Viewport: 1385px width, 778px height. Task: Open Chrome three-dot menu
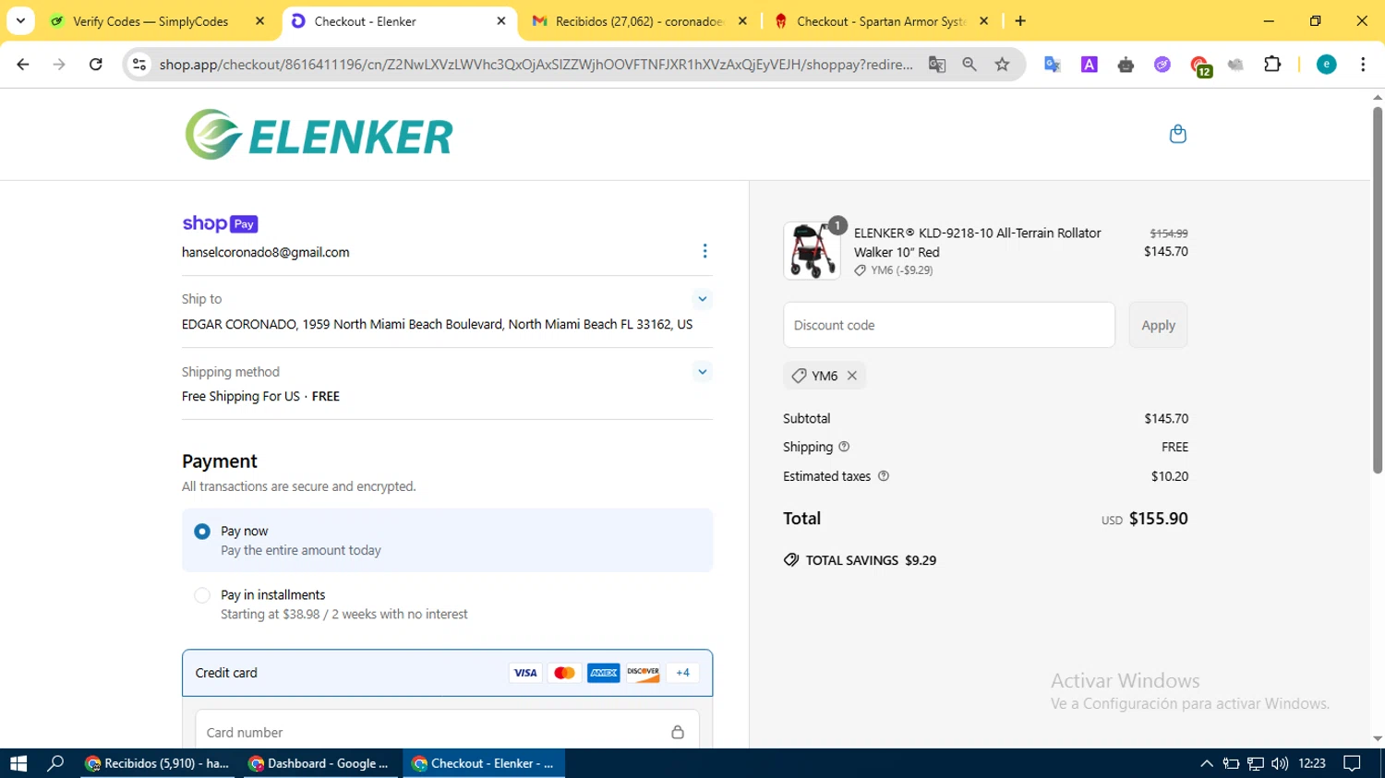[x=1363, y=64]
